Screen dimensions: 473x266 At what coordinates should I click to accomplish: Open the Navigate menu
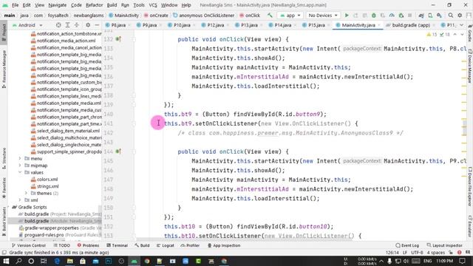(58, 5)
